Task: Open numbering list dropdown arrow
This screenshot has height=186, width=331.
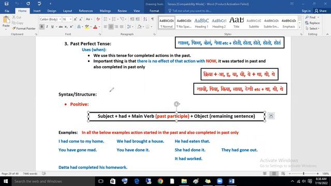Action: 118,19
